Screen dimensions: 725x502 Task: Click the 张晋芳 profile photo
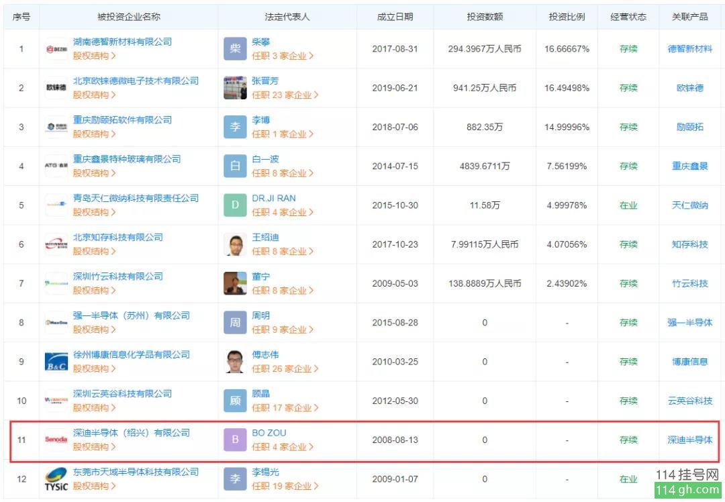(236, 88)
